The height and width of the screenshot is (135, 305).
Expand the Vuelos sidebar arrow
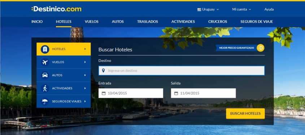(x=85, y=62)
